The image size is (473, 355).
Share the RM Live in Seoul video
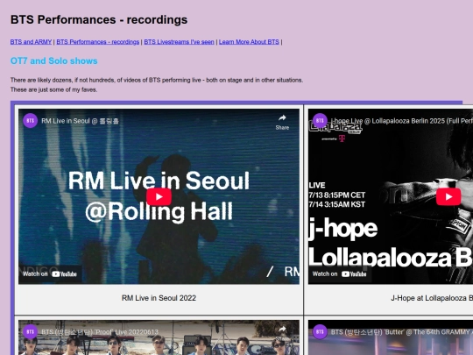coord(282,122)
